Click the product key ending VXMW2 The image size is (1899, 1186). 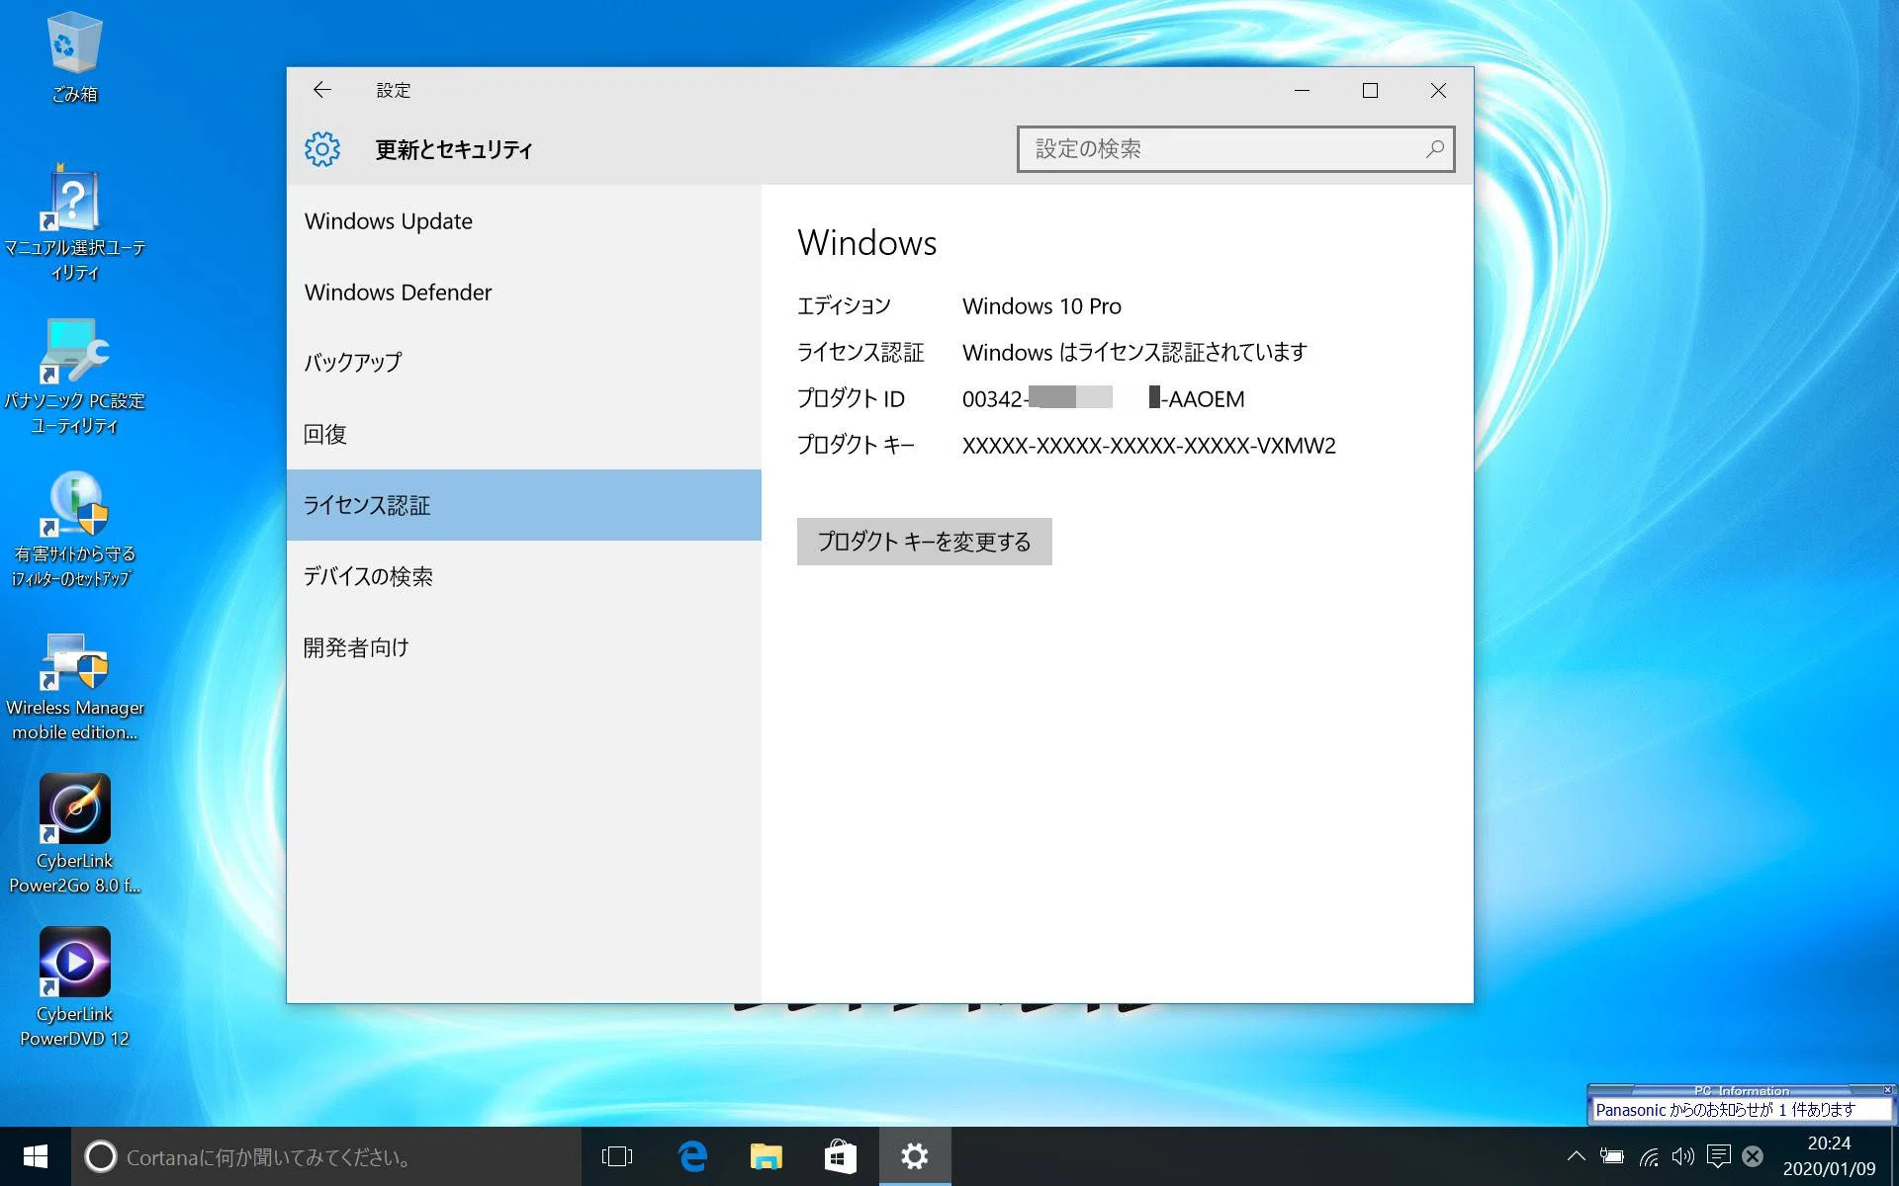tap(1148, 446)
